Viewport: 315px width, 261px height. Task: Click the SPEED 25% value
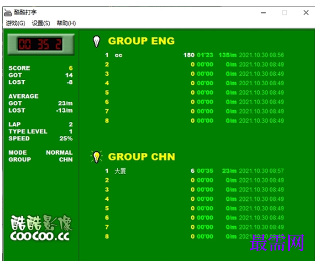pyautogui.click(x=66, y=138)
